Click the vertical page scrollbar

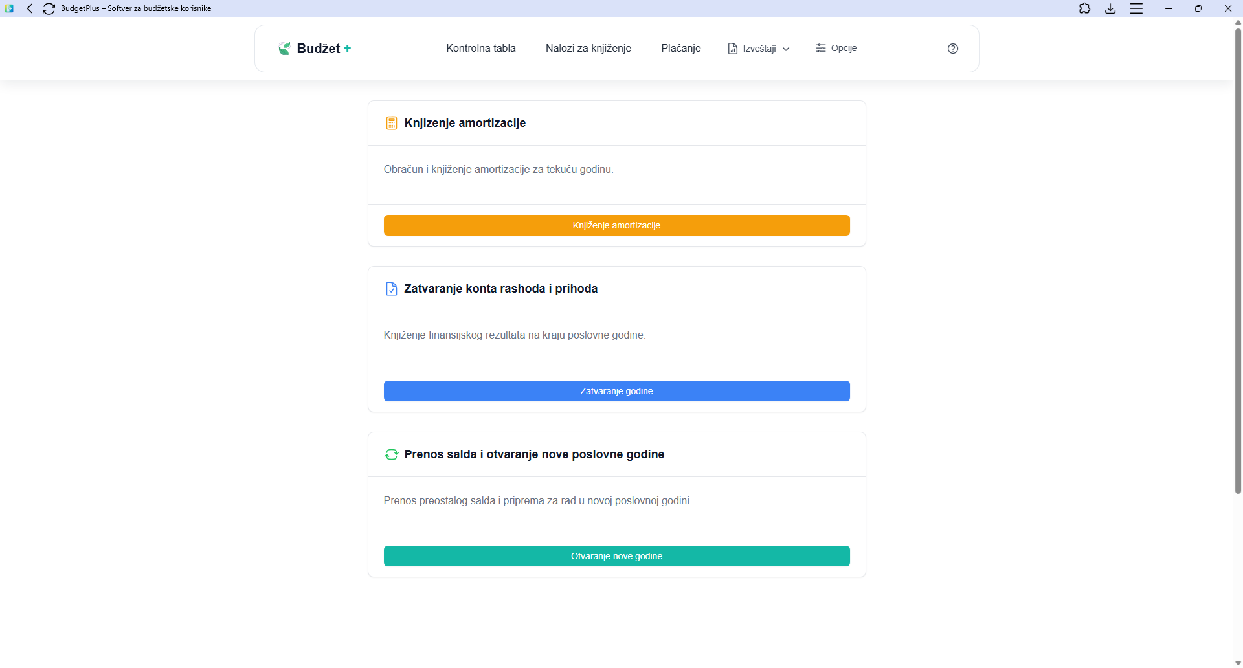pos(1238,259)
